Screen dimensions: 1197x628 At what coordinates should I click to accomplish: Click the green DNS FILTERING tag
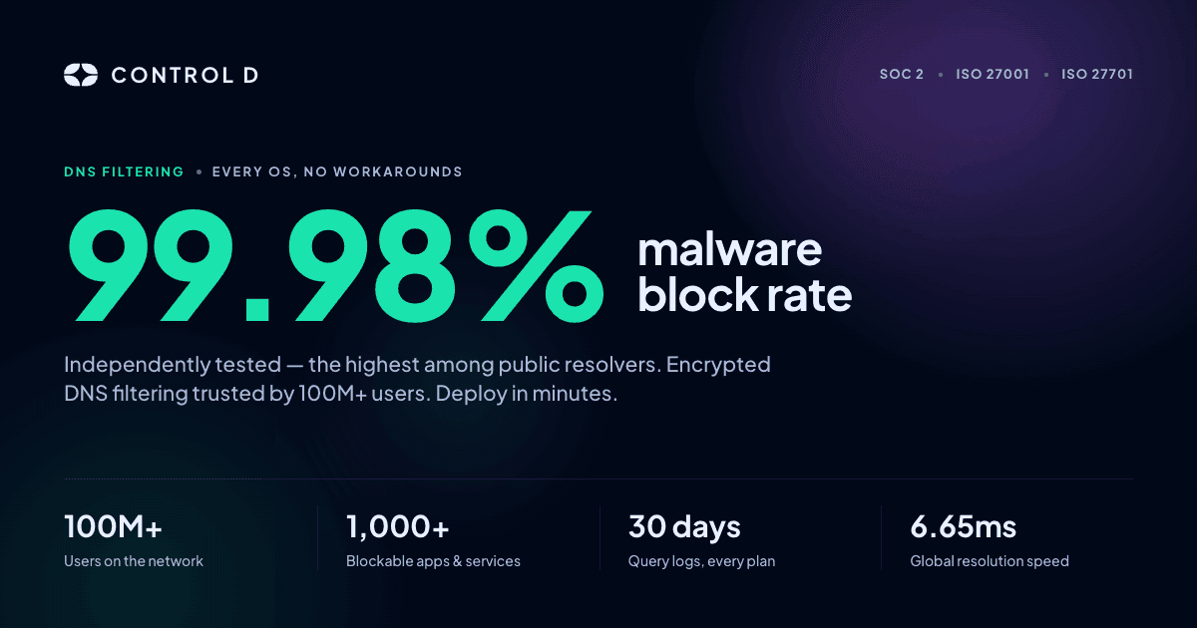point(124,171)
